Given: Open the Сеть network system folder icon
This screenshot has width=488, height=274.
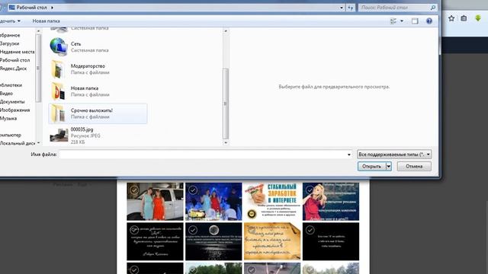Looking at the screenshot, I should (x=59, y=46).
